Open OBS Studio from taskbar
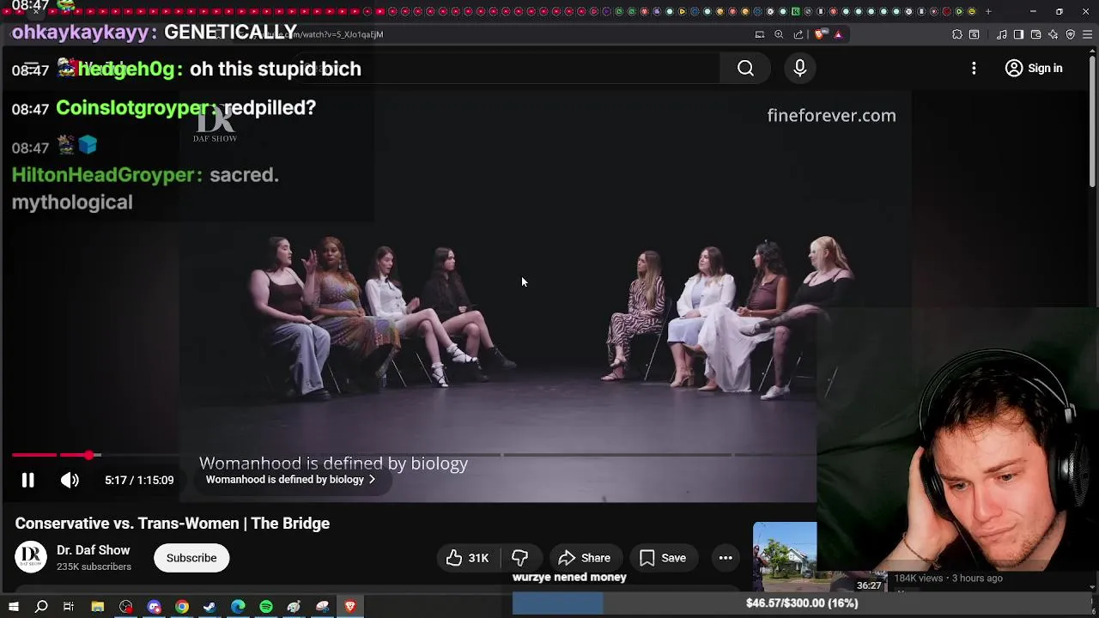Viewport: 1099px width, 618px height. [126, 607]
